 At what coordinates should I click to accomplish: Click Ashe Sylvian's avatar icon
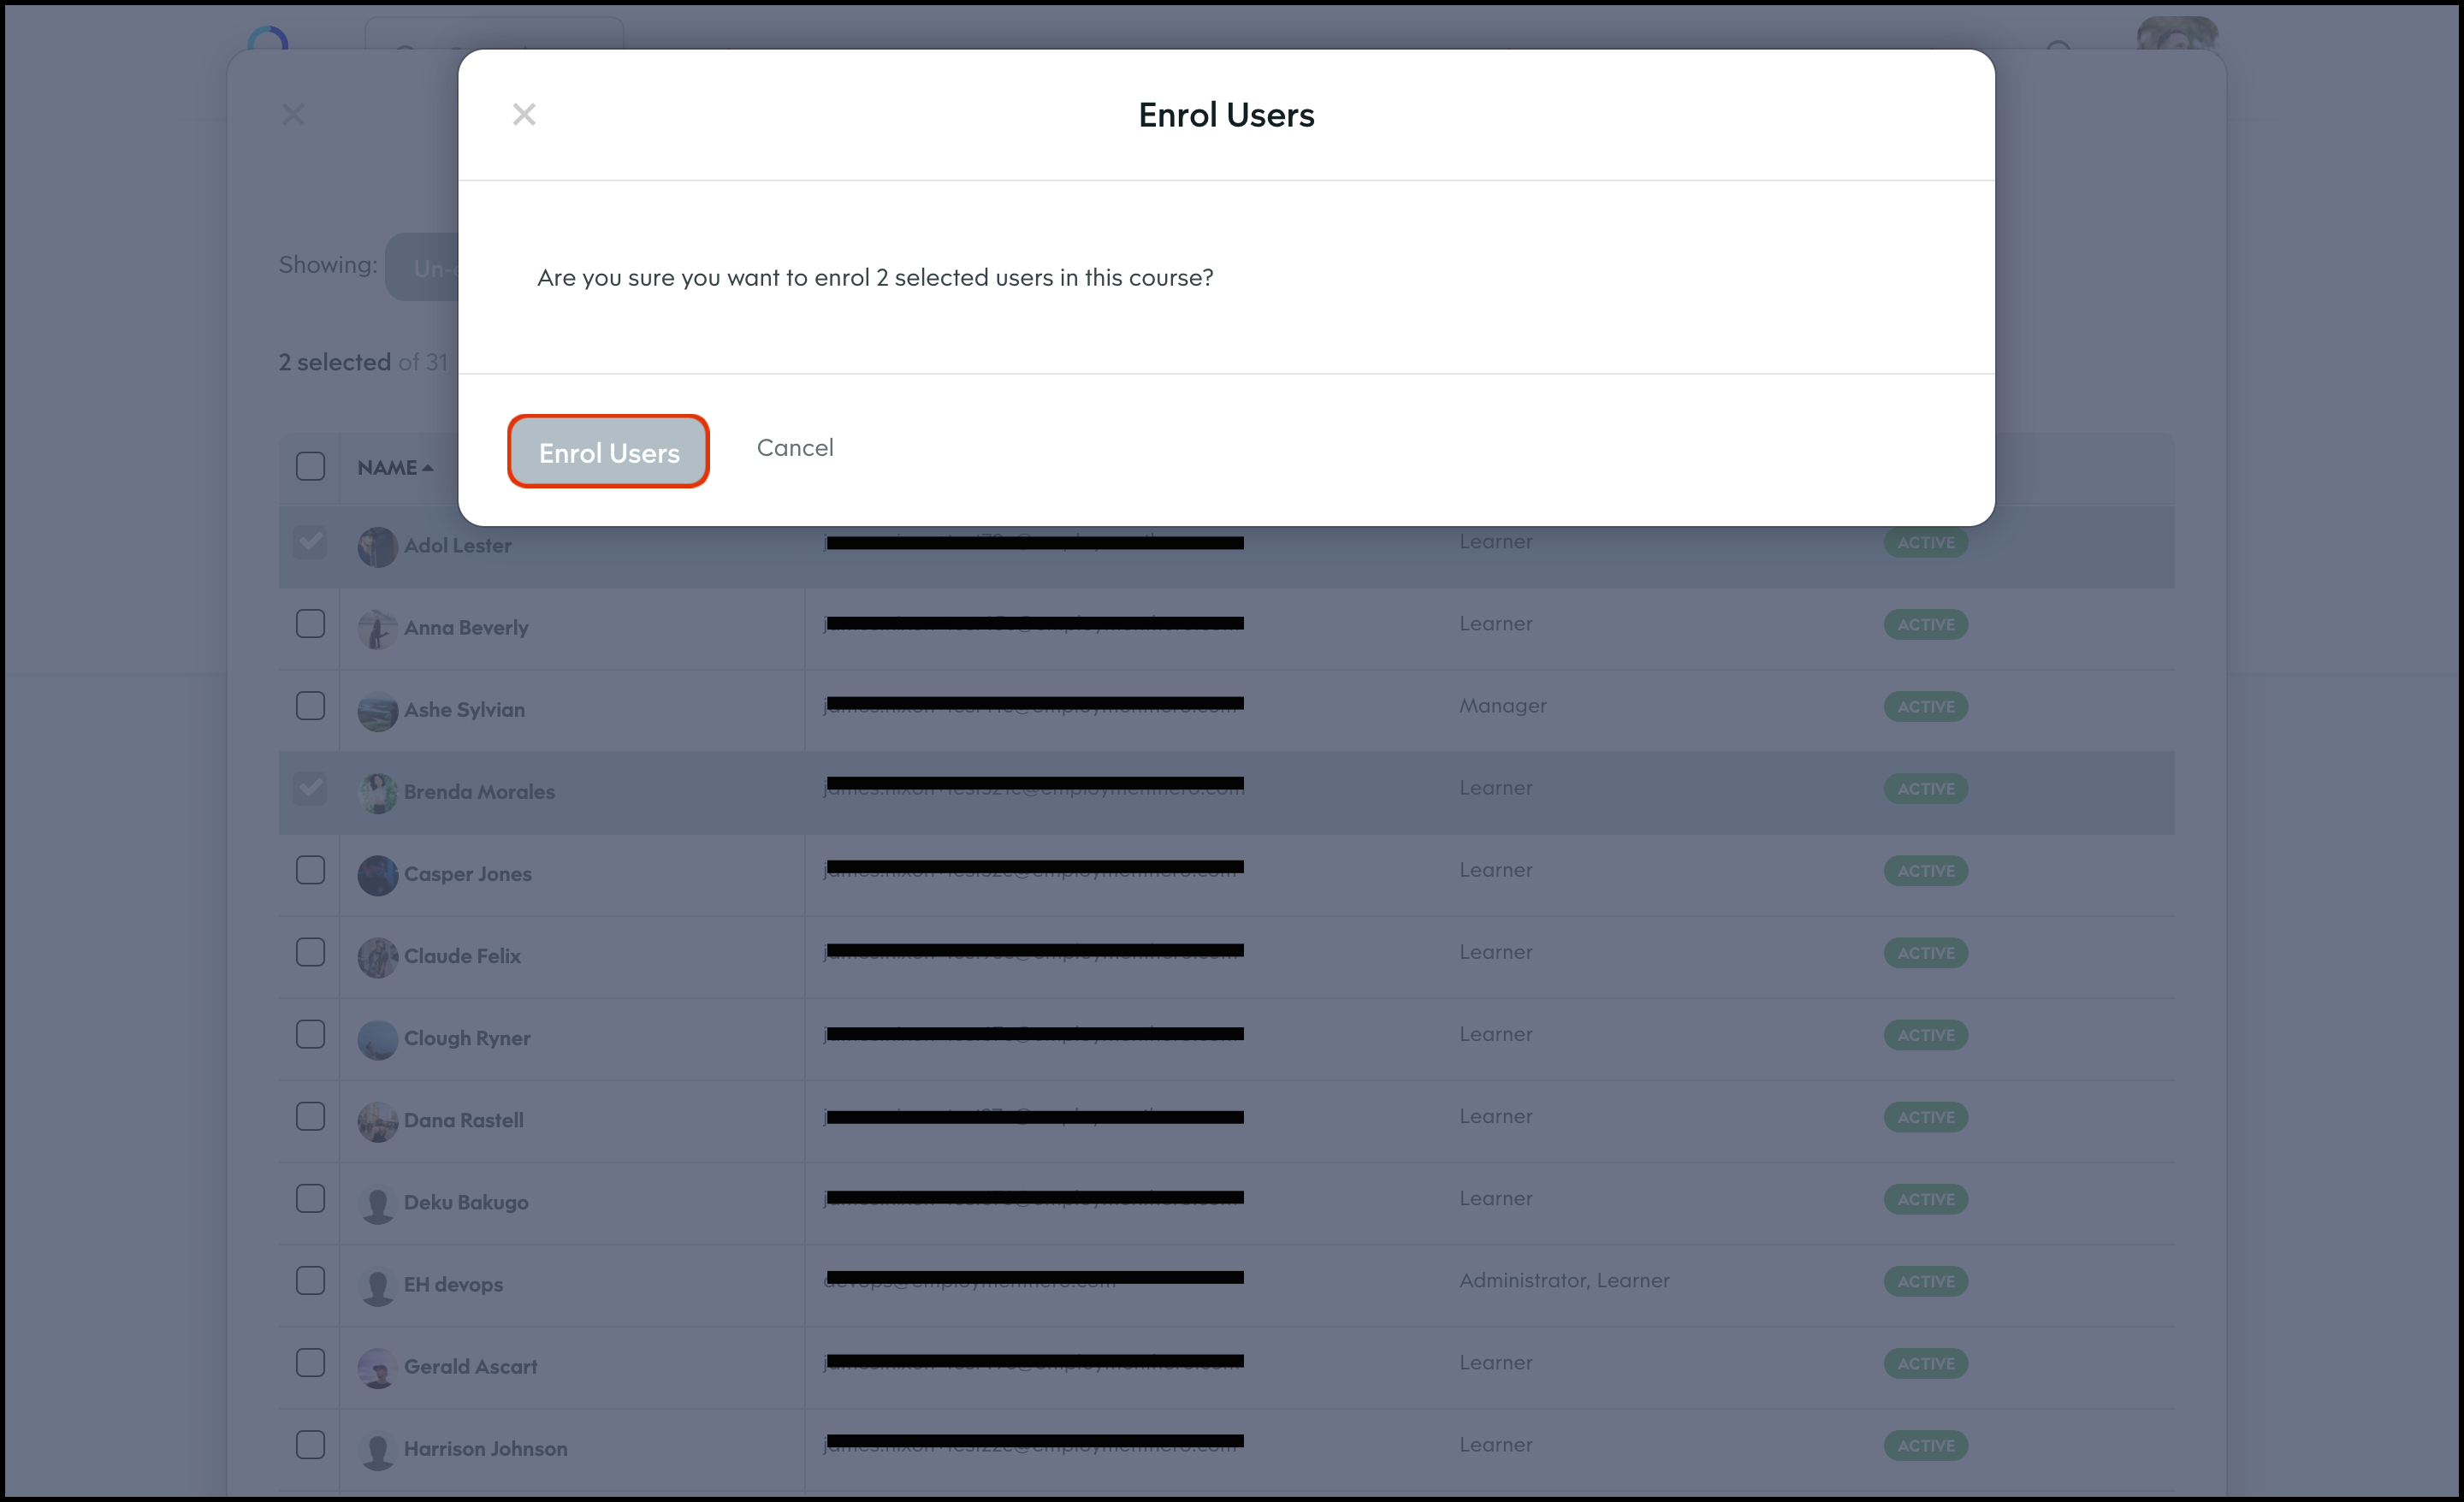(377, 711)
